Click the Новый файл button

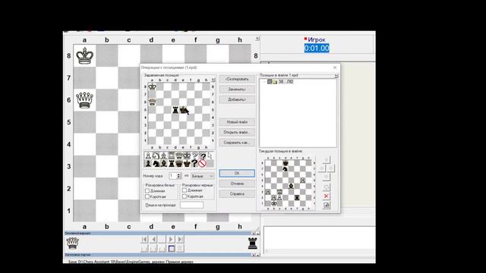click(x=237, y=122)
